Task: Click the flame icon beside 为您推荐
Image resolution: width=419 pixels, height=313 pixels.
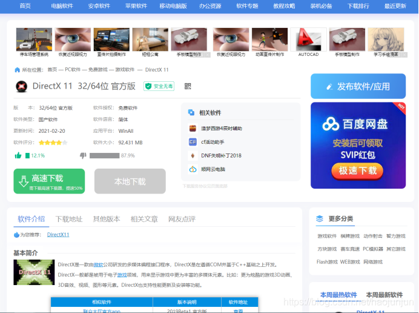Action: [16, 235]
